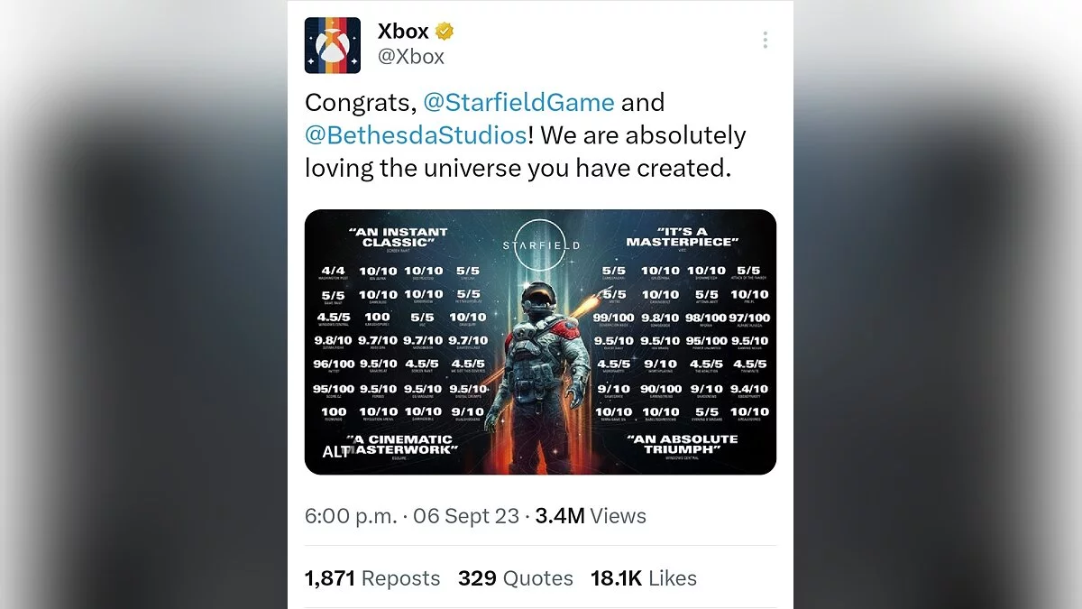Open the Xbox display name profile link

tap(403, 32)
